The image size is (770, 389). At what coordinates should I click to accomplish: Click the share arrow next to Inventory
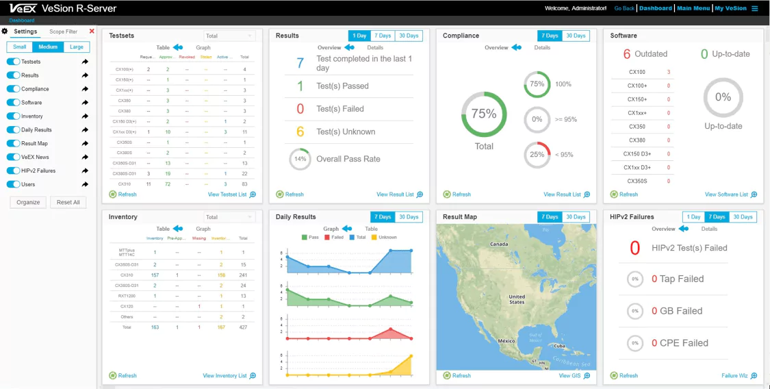tap(85, 116)
